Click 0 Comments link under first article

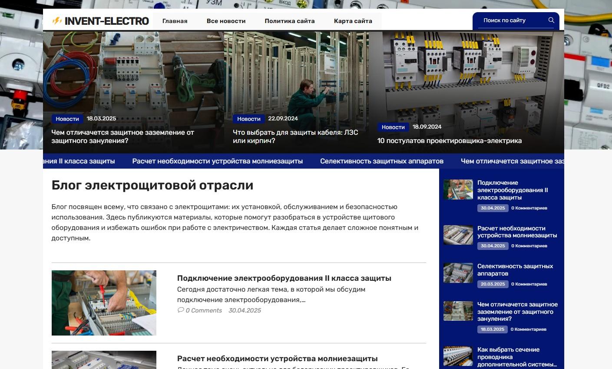(204, 310)
